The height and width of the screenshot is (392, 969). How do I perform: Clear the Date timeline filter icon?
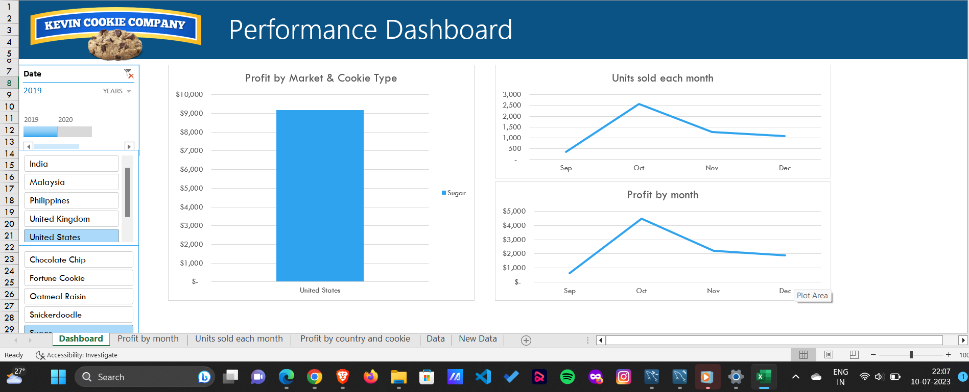pyautogui.click(x=129, y=73)
